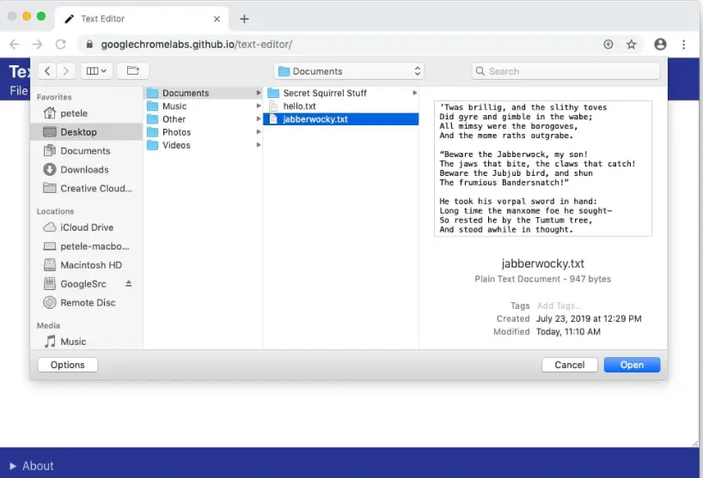Select the Music folder in first column

click(203, 106)
